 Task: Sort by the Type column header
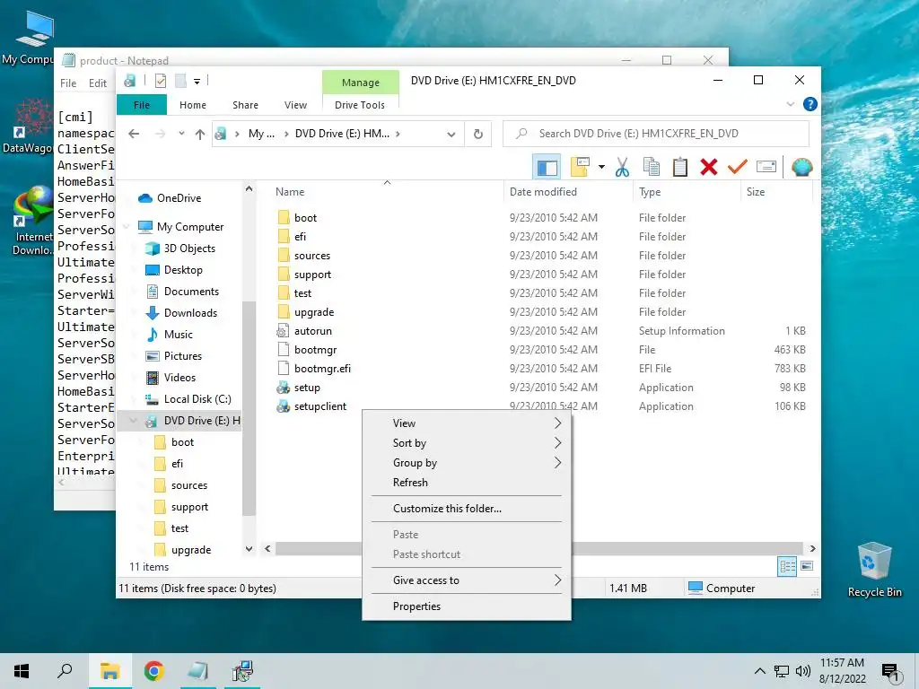(x=687, y=192)
